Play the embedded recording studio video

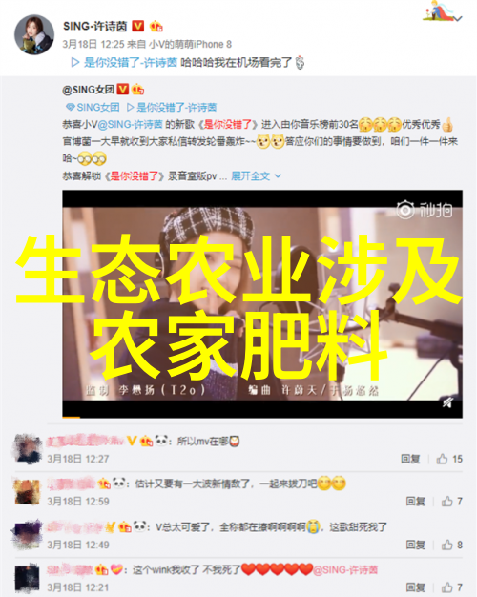262,304
